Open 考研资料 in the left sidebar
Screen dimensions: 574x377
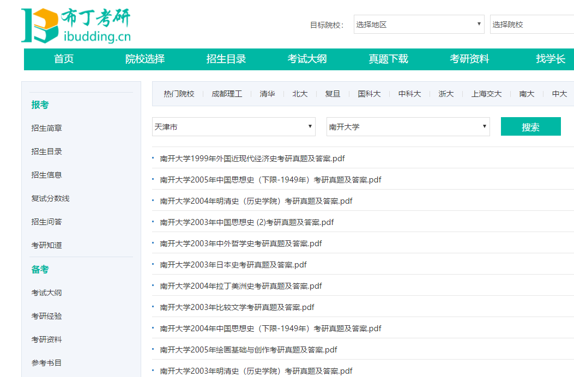[47, 339]
